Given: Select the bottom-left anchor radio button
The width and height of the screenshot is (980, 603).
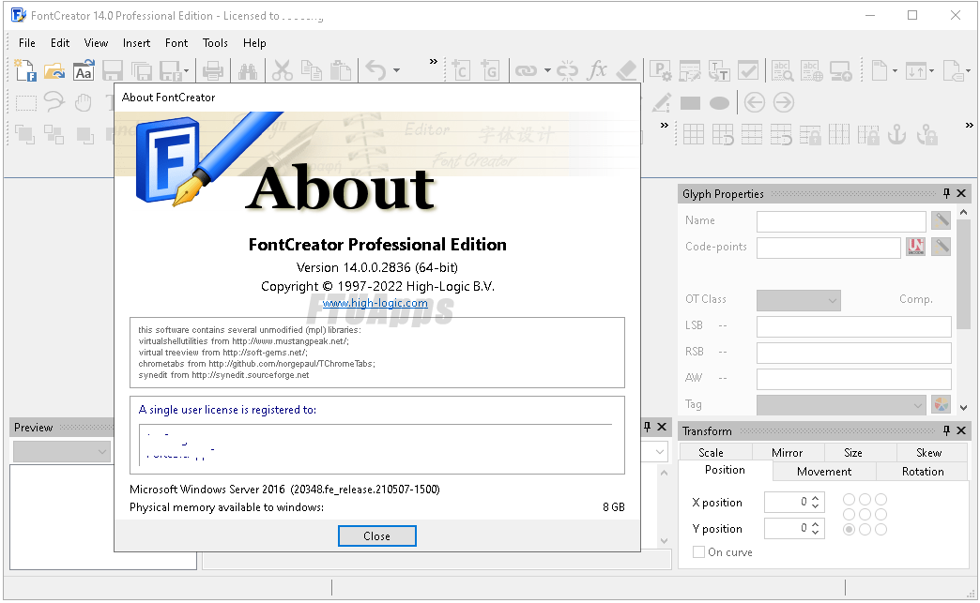Looking at the screenshot, I should click(850, 530).
